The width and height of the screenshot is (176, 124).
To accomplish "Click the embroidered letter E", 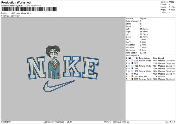I will point(90,68).
